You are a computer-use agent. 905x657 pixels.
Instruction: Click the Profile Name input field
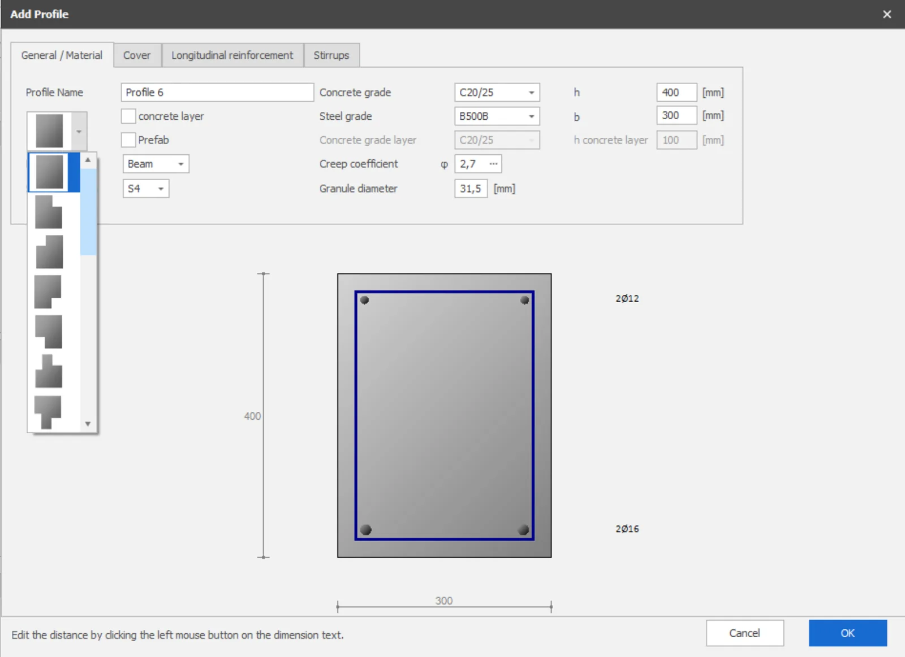point(217,93)
